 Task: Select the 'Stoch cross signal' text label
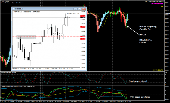point(138,81)
